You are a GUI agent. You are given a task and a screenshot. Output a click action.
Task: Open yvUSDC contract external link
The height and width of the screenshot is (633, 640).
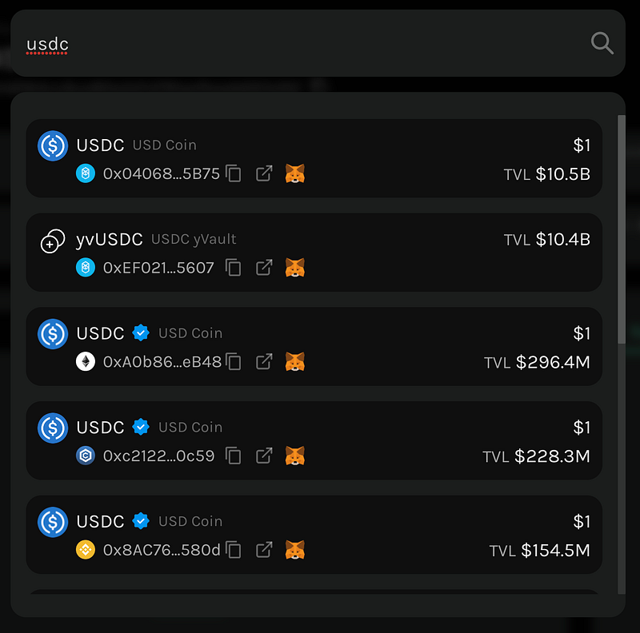(x=264, y=268)
